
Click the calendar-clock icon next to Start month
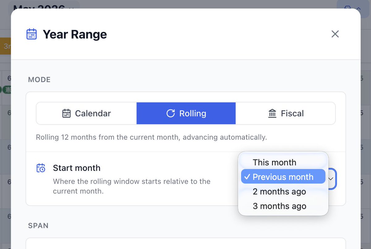pyautogui.click(x=41, y=168)
